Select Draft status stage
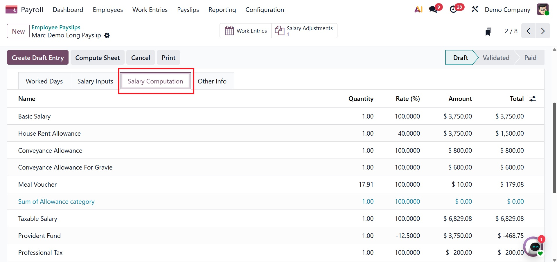 click(461, 58)
